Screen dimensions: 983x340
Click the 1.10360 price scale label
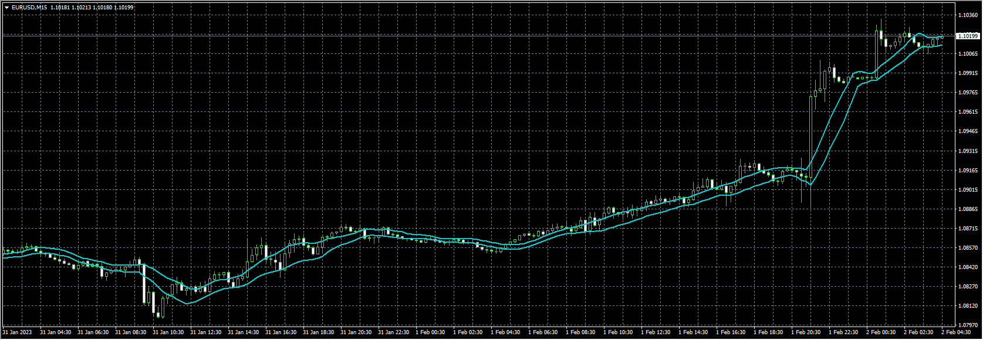967,15
